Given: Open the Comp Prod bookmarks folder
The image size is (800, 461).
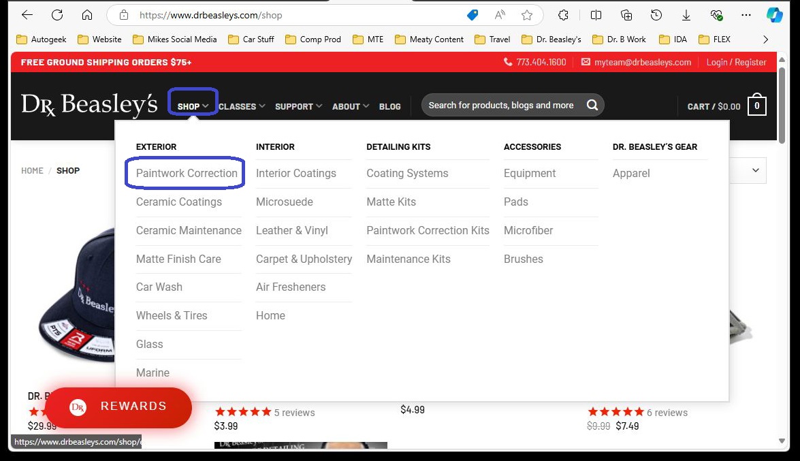Looking at the screenshot, I should pos(313,39).
